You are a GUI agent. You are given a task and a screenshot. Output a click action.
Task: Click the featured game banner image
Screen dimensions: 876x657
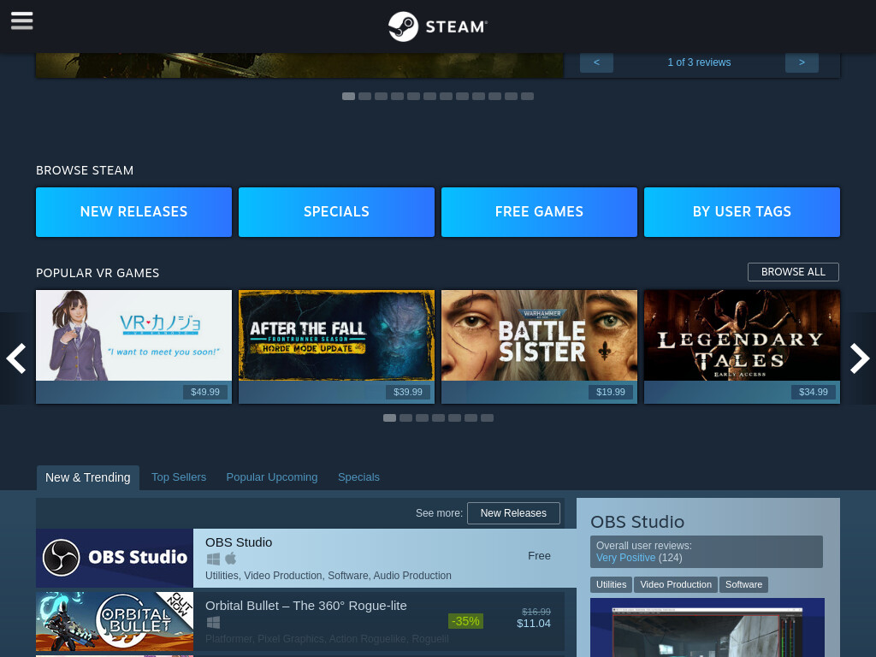[x=299, y=65]
